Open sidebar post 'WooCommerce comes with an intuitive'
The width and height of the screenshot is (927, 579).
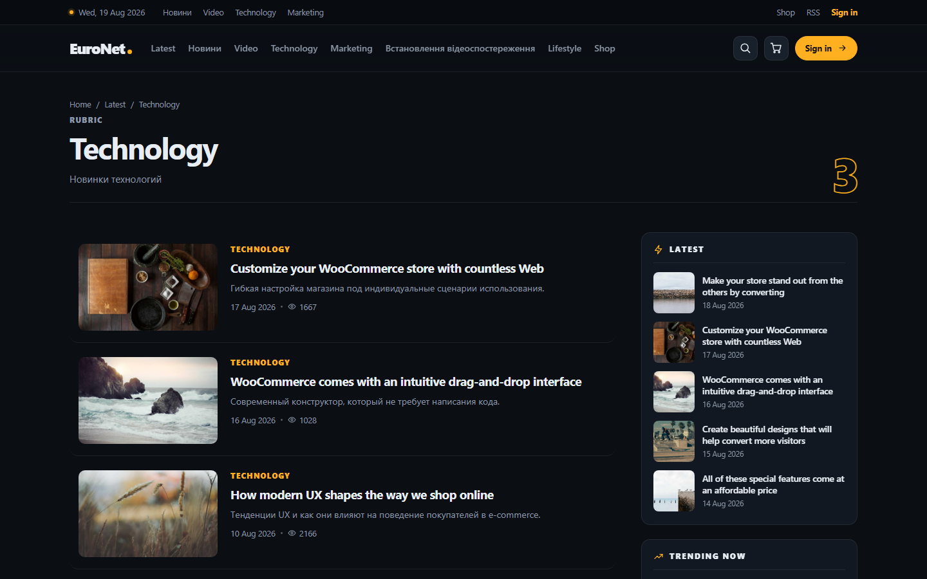click(767, 385)
